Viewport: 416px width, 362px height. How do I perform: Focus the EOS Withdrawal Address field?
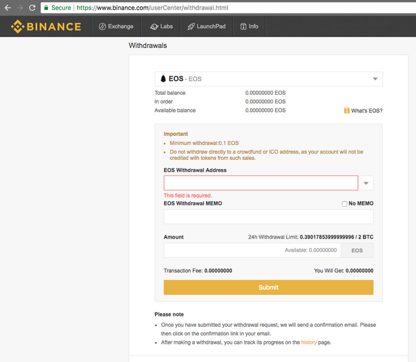[261, 183]
